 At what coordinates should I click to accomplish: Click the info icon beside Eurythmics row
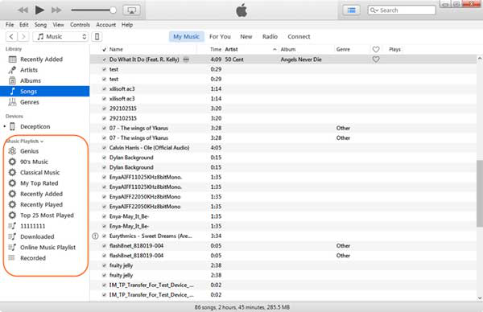(95, 236)
